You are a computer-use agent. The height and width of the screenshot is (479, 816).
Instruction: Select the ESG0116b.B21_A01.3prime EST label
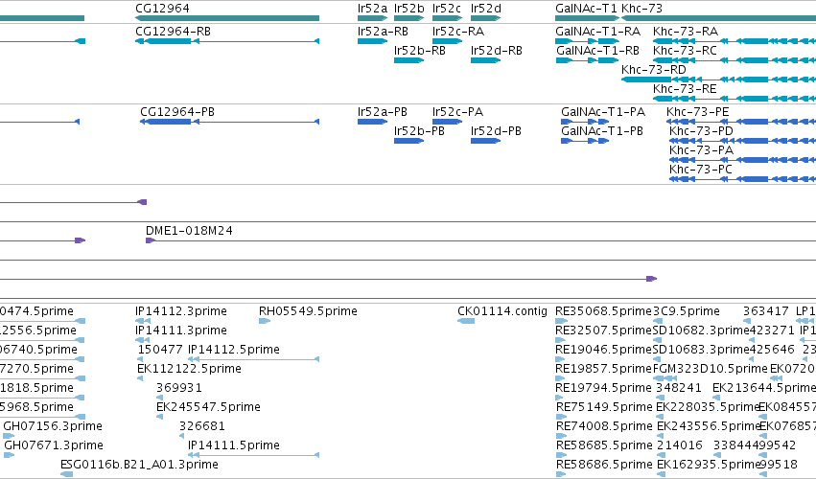click(x=139, y=464)
